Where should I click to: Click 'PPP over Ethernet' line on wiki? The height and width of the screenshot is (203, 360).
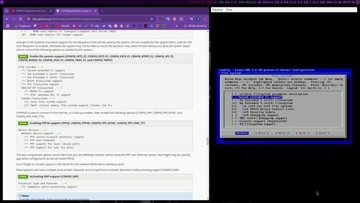tap(39, 140)
